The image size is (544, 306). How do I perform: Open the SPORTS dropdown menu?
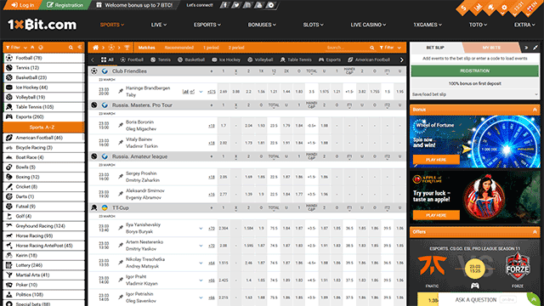[112, 25]
